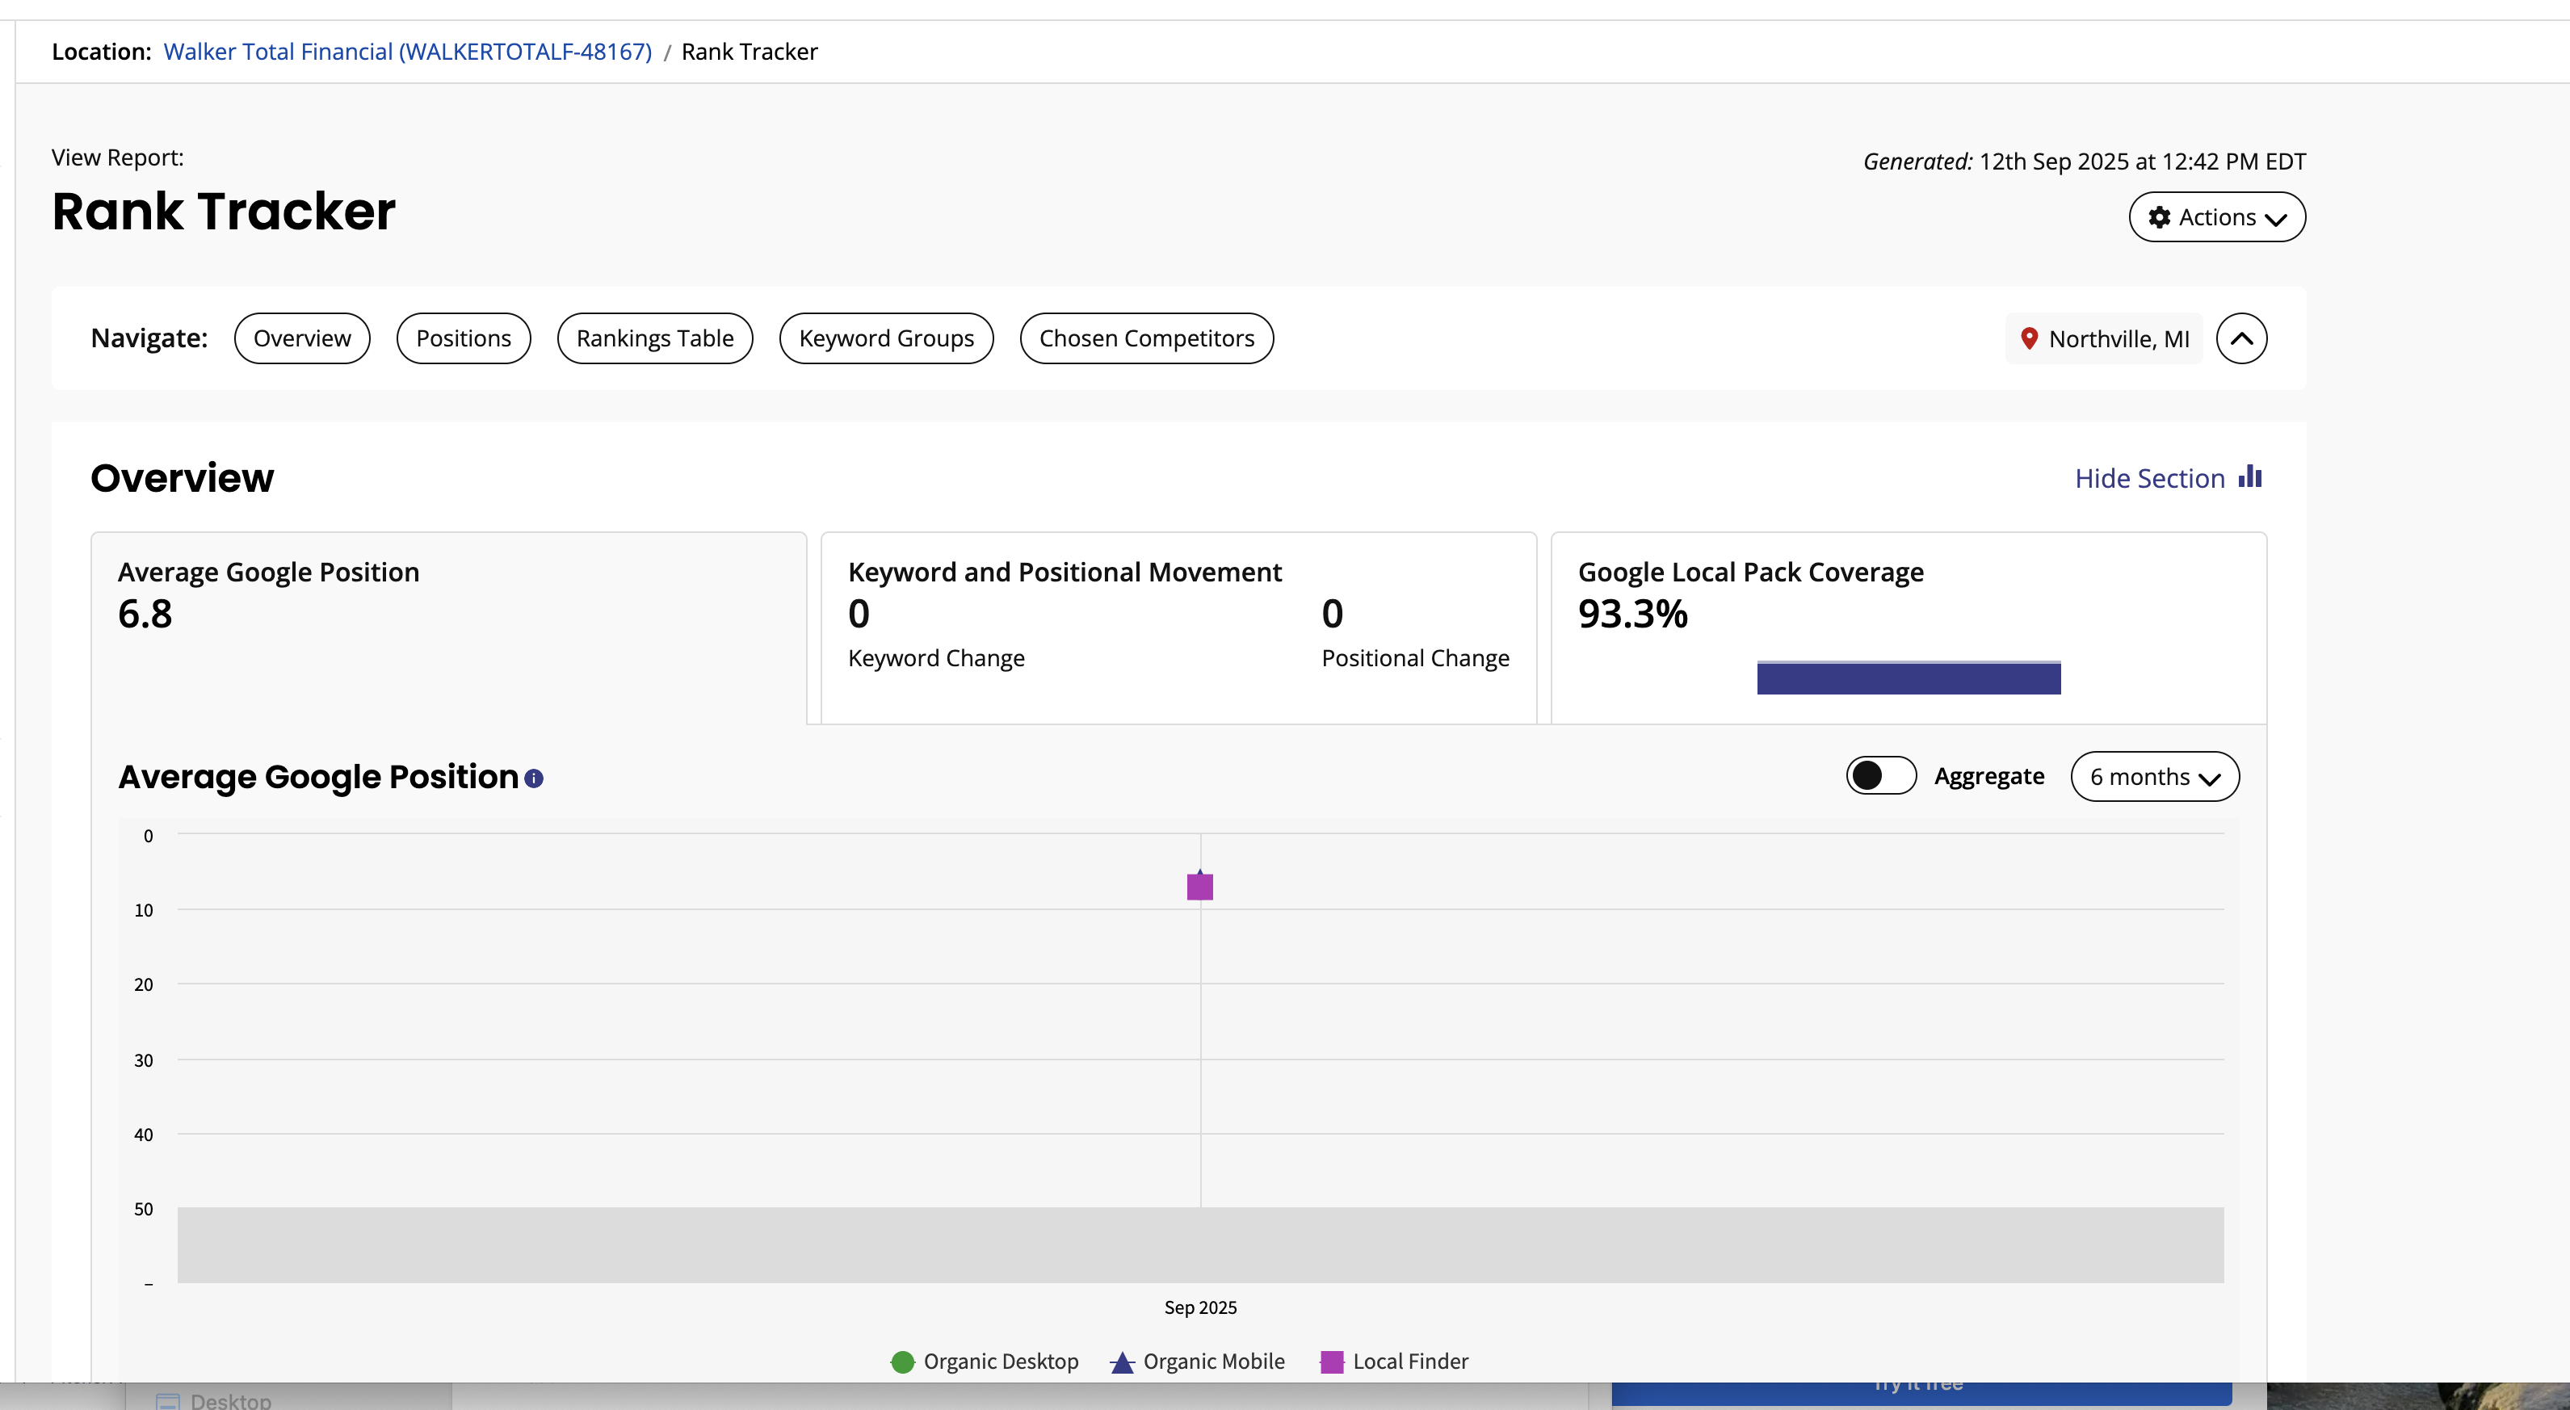Click the red map pin icon
The image size is (2570, 1410).
click(2028, 338)
